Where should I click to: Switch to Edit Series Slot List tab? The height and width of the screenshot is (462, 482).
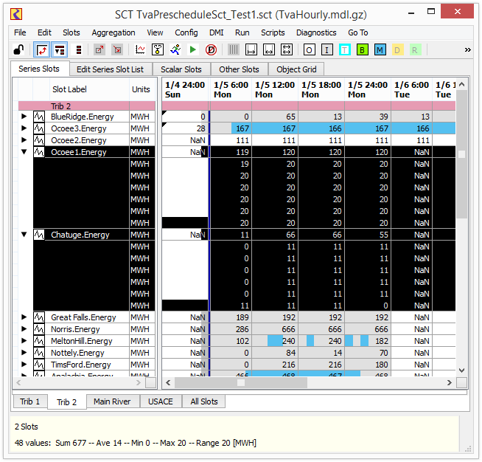[x=110, y=69]
